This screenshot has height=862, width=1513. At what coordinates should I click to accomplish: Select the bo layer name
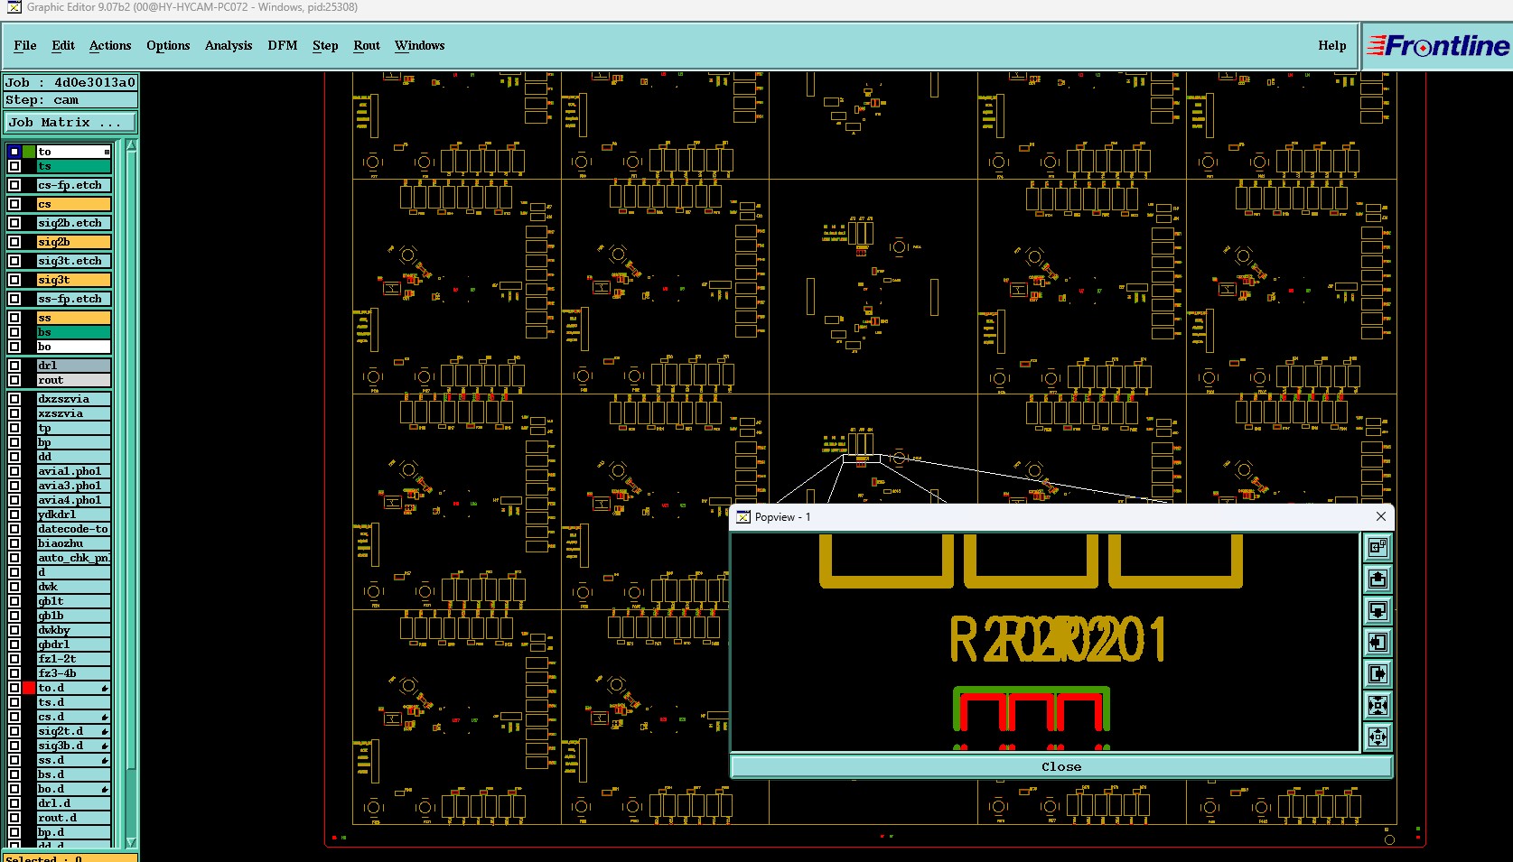point(73,347)
